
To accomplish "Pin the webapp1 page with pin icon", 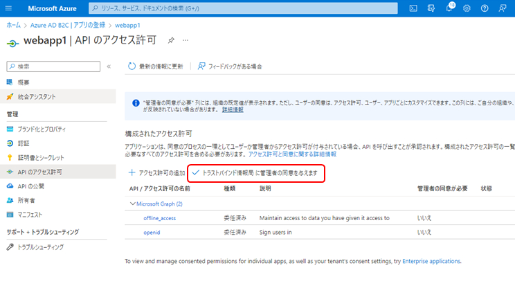I will [171, 40].
